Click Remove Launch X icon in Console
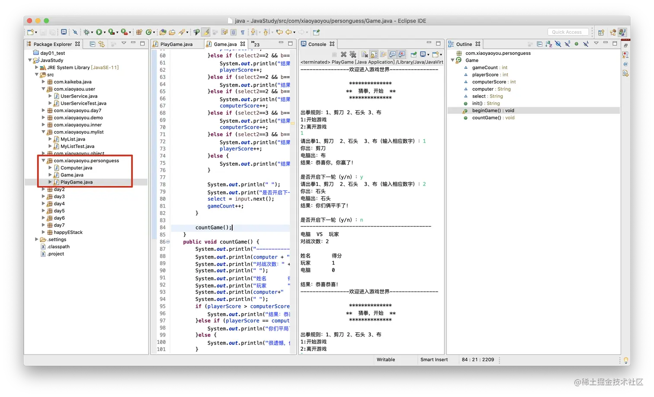This screenshot has height=397, width=654. click(x=343, y=54)
